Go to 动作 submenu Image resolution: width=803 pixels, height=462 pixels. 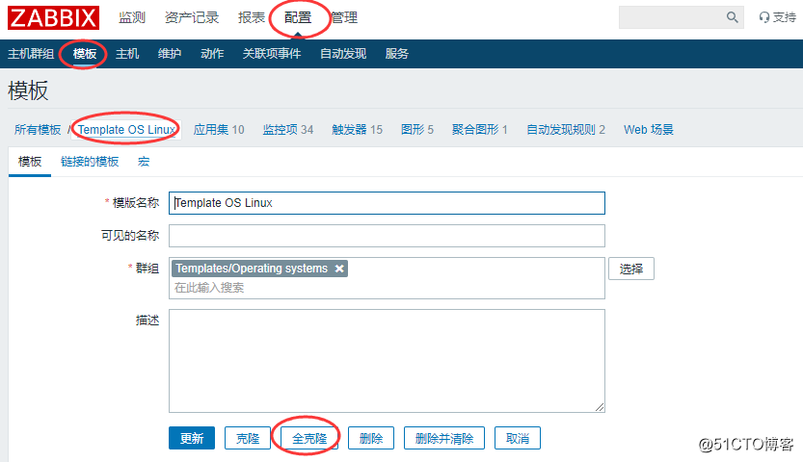tap(212, 54)
